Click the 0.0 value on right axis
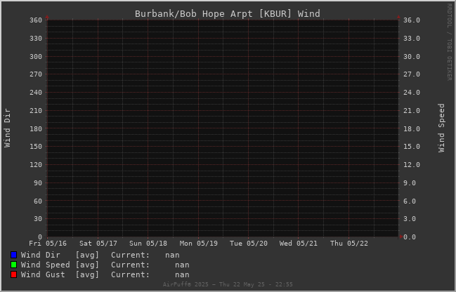This screenshot has height=292, width=456. (x=410, y=237)
